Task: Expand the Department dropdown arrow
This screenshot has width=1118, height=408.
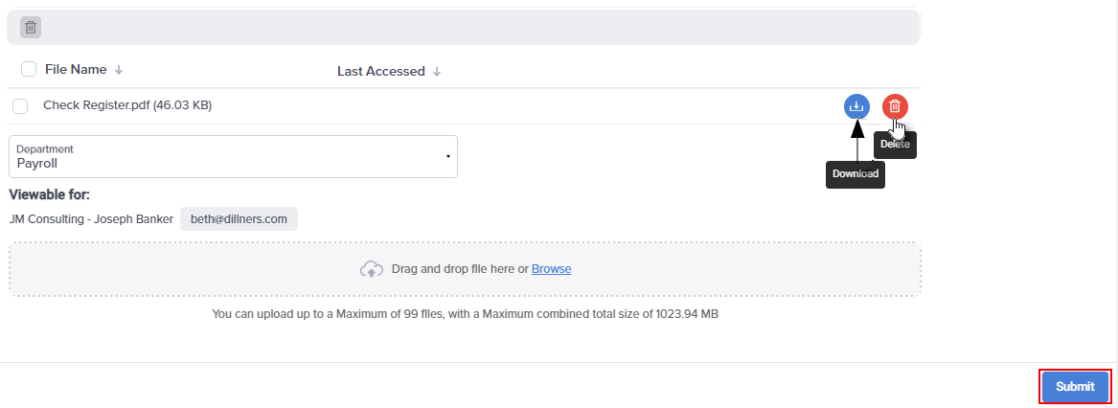Action: click(x=447, y=156)
